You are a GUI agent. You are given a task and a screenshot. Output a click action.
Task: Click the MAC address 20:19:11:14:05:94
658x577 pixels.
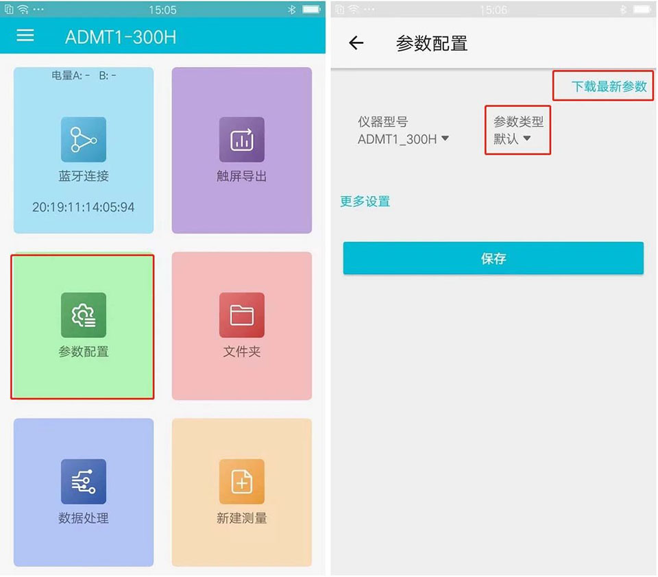[x=84, y=208]
